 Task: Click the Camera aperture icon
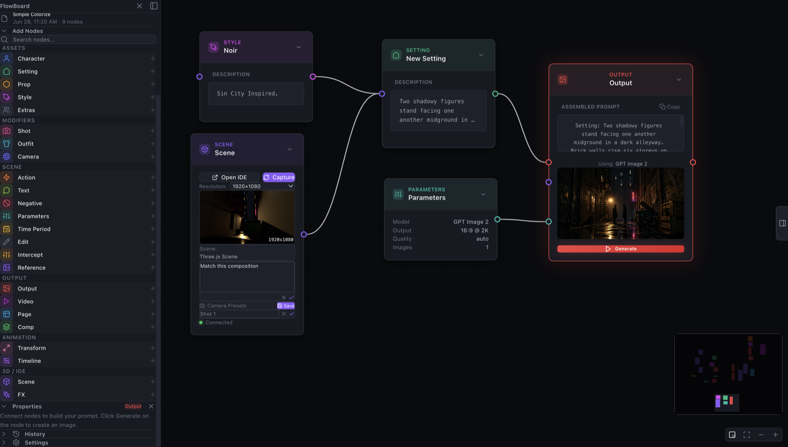click(7, 156)
